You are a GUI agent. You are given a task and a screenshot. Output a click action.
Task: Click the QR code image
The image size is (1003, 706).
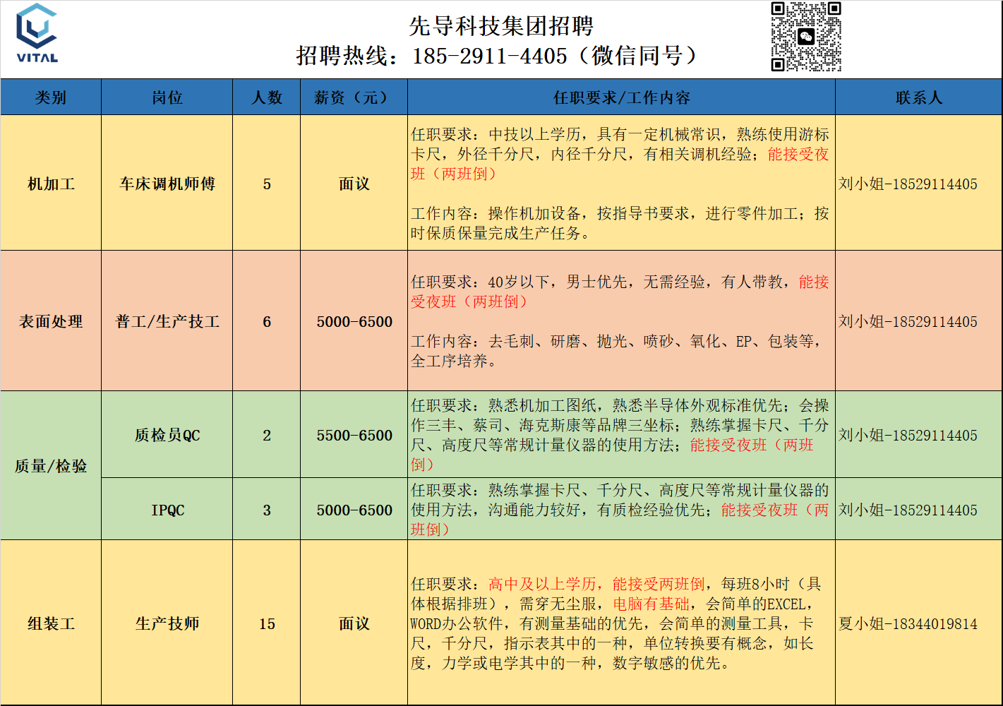pyautogui.click(x=805, y=37)
